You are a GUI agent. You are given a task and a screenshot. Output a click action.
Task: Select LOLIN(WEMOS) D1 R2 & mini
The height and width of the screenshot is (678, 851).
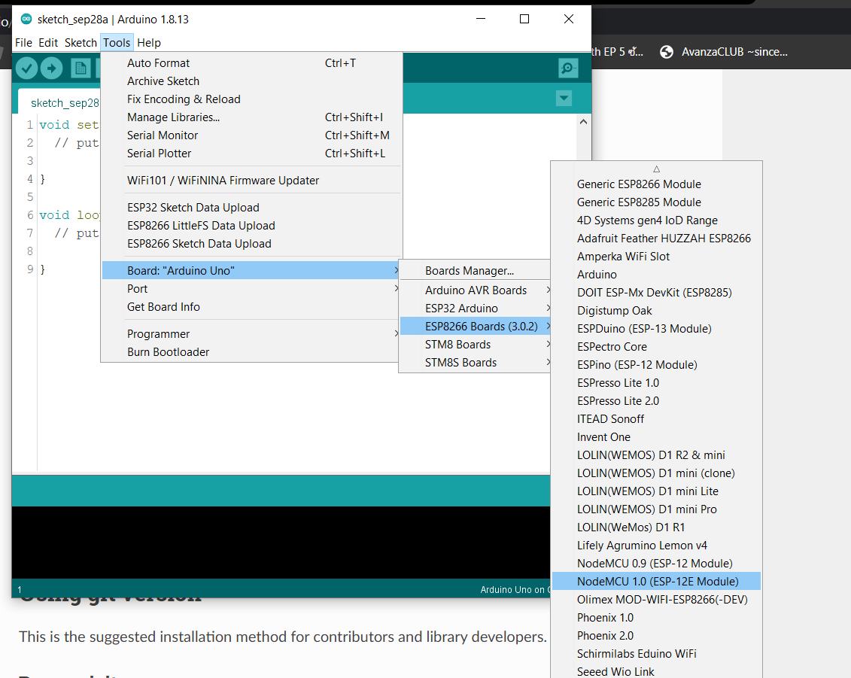[x=656, y=455]
